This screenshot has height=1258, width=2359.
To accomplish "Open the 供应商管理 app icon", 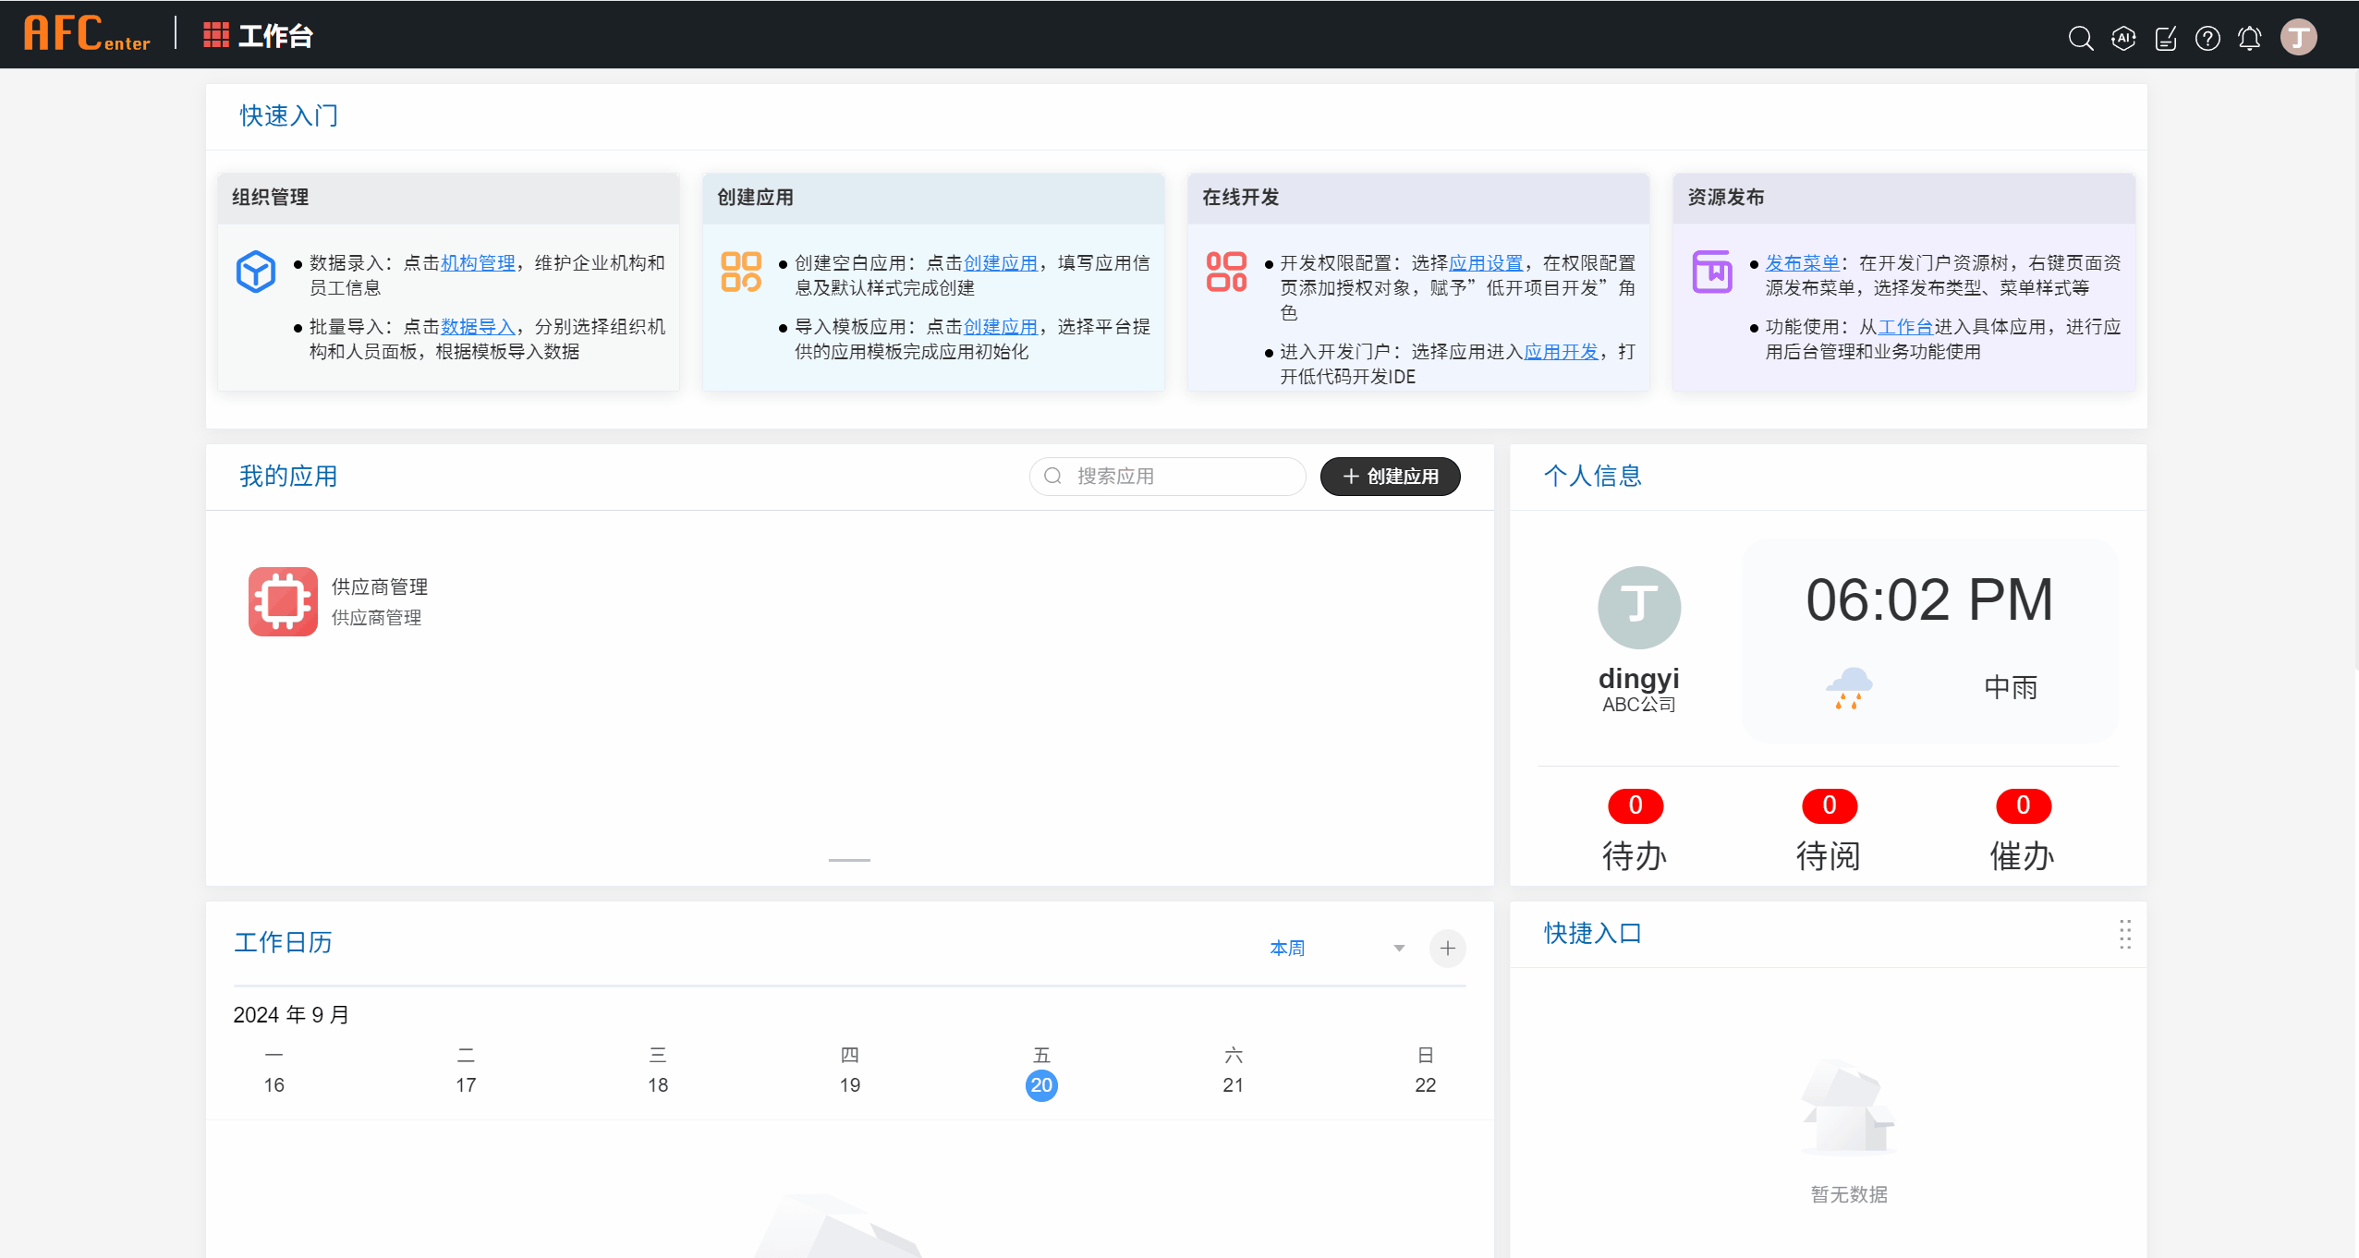I will point(283,601).
